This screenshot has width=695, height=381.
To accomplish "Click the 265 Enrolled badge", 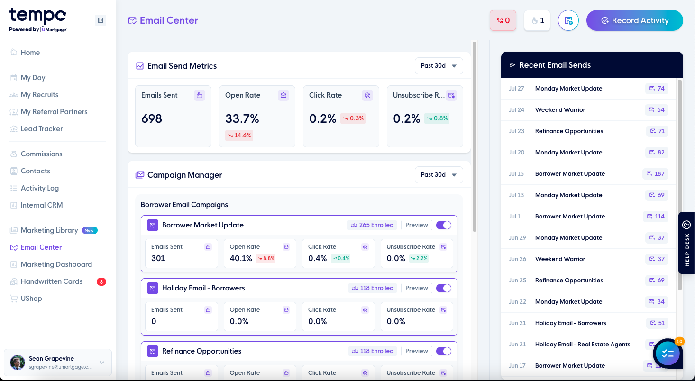I will (372, 225).
